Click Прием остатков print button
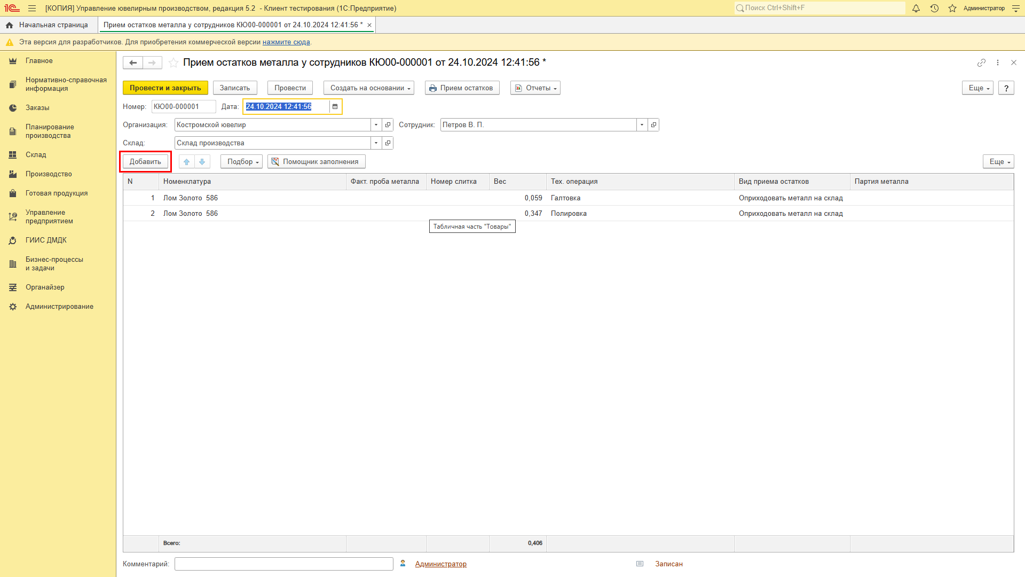The height and width of the screenshot is (577, 1025). (462, 88)
